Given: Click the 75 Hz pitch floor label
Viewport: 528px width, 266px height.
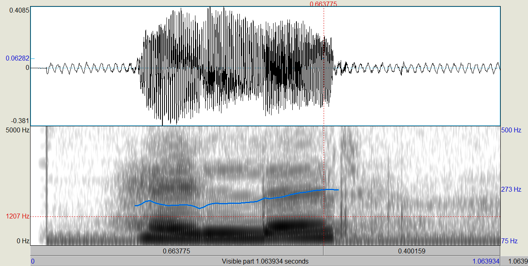Looking at the screenshot, I should 509,241.
